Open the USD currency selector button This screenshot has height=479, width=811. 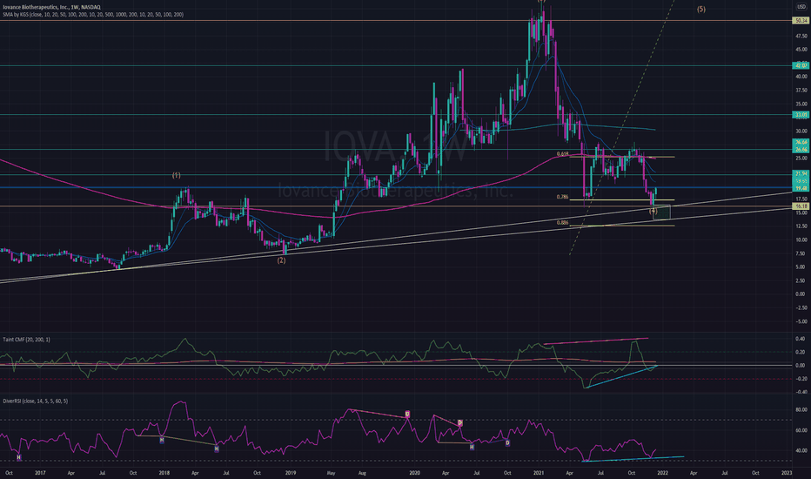click(801, 7)
